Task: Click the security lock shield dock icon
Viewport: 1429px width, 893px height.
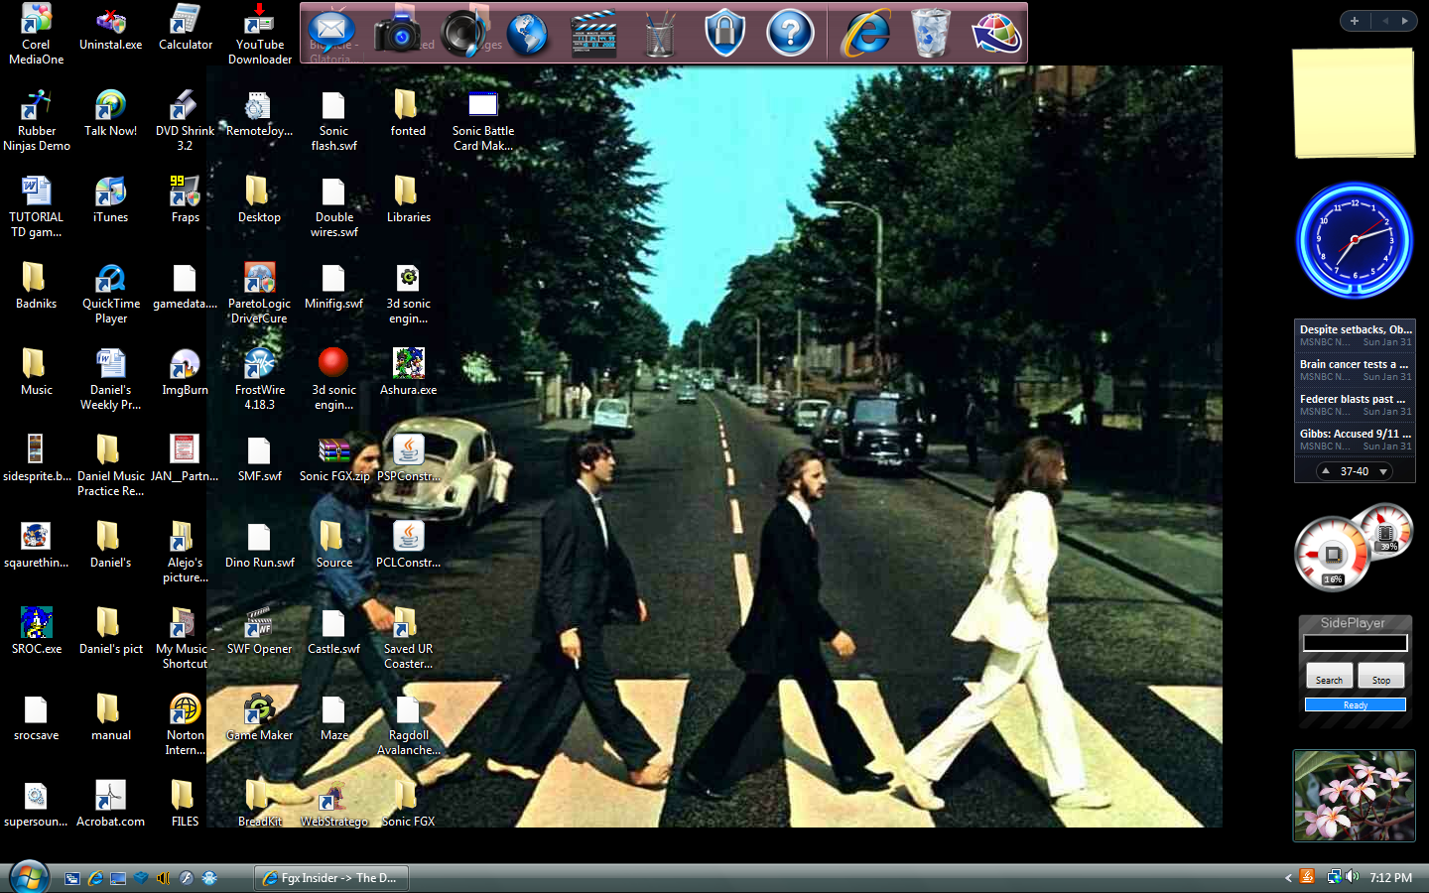Action: pos(724,33)
